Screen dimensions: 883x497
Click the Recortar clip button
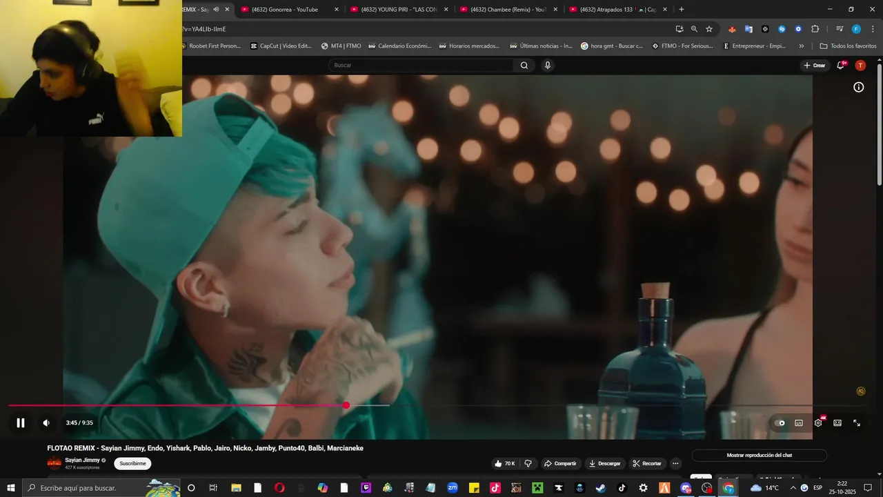click(x=647, y=463)
